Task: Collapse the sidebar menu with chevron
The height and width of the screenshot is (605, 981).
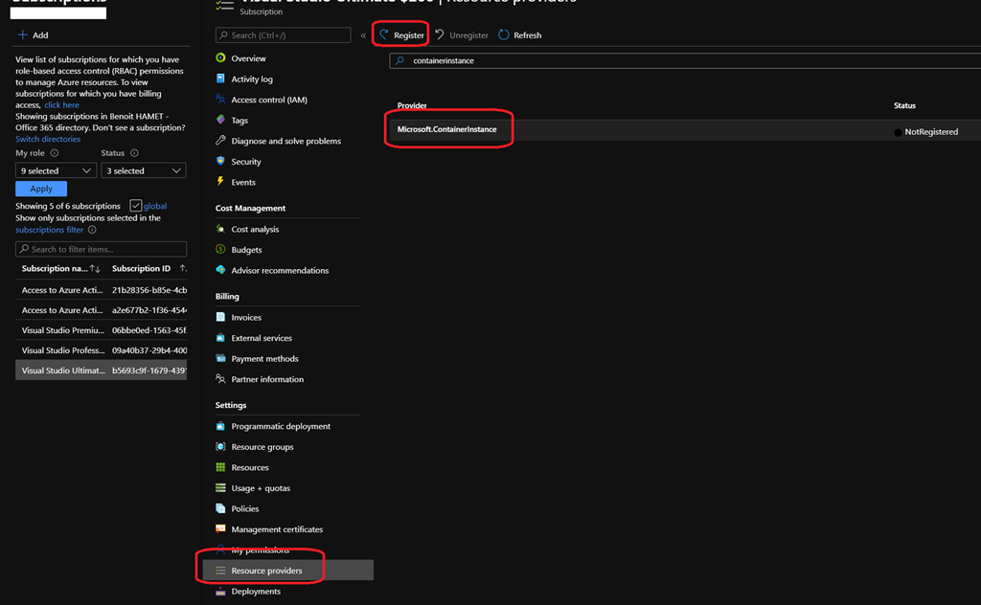Action: coord(363,35)
